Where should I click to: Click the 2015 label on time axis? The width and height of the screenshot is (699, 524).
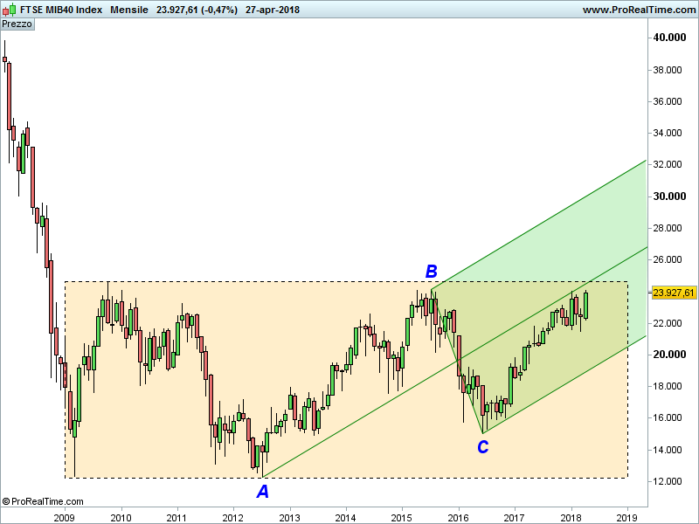pos(402,518)
